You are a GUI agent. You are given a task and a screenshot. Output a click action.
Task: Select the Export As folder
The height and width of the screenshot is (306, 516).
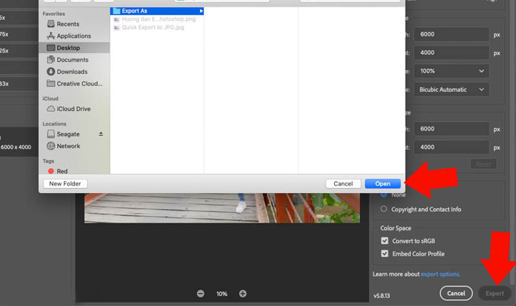(x=157, y=11)
